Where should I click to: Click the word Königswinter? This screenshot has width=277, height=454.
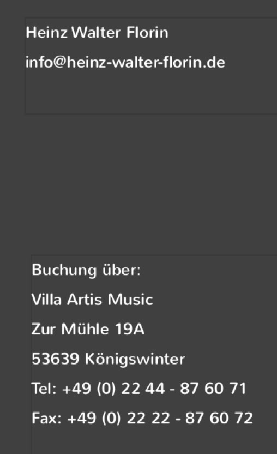click(x=135, y=359)
